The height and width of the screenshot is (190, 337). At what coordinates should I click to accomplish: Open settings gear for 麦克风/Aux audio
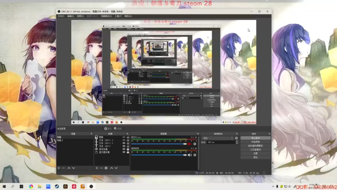point(195,144)
